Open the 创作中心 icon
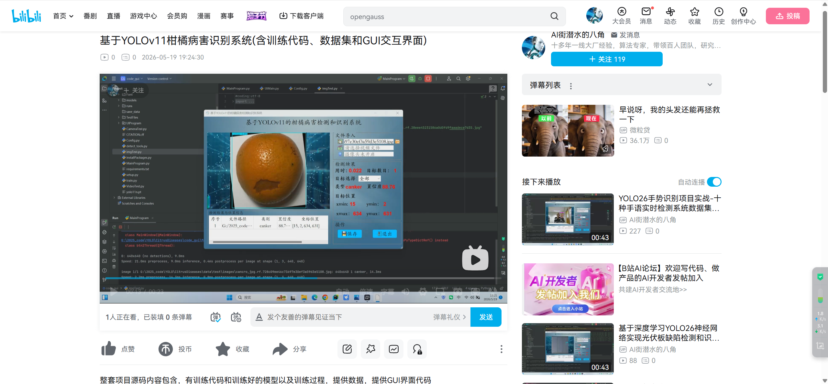 [743, 16]
